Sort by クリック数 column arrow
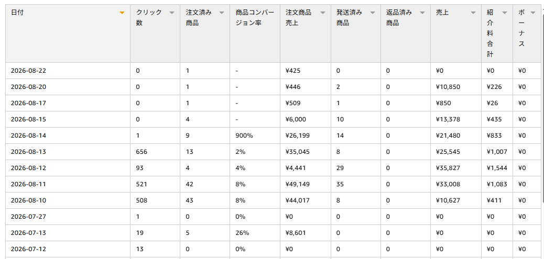 pyautogui.click(x=171, y=13)
